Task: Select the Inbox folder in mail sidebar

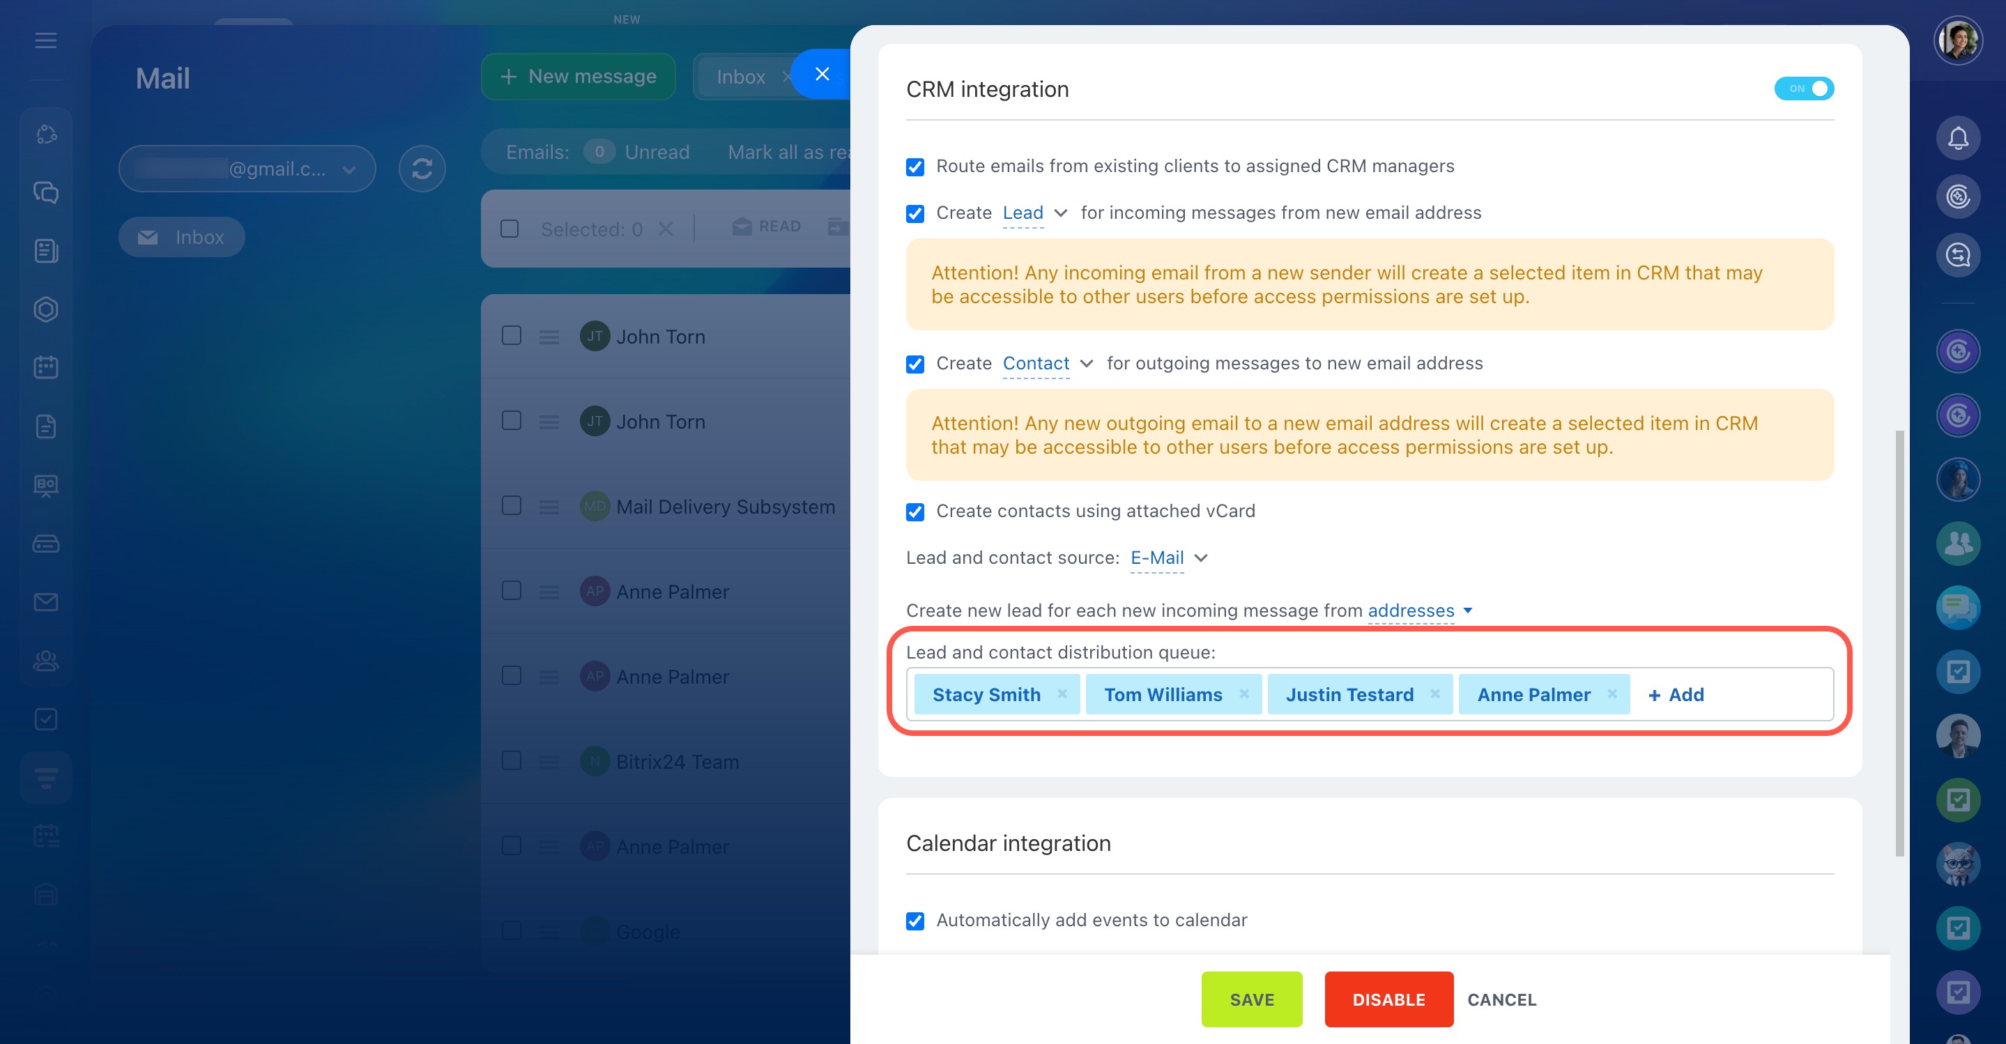Action: click(181, 238)
